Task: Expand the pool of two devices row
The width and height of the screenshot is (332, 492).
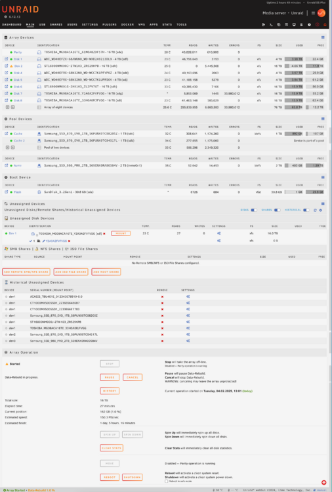Action: click(x=13, y=148)
